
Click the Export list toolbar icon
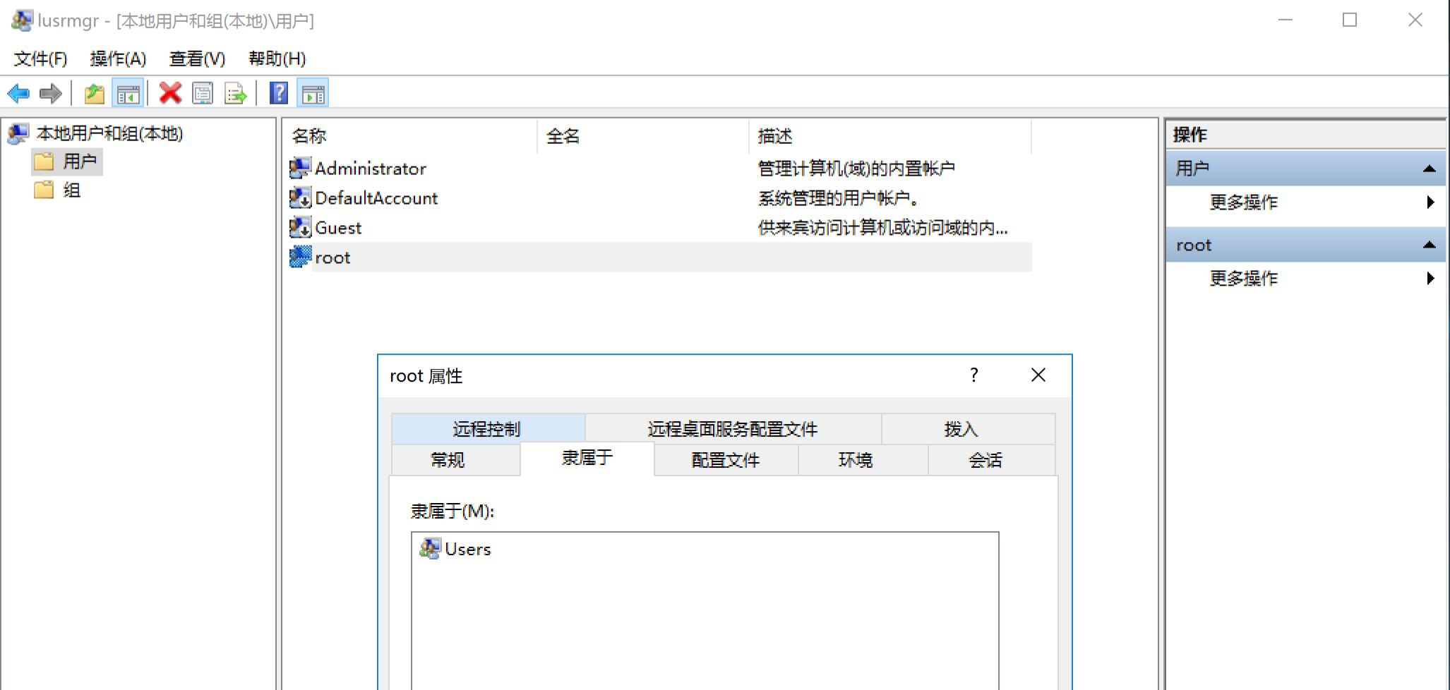click(x=235, y=93)
